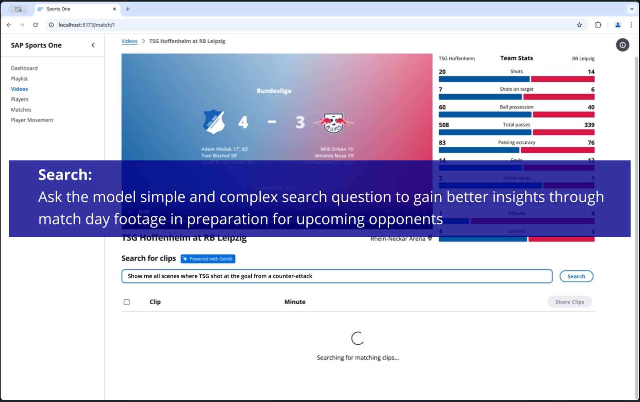Image resolution: width=640 pixels, height=402 pixels.
Task: Go forward in browser history
Action: pos(22,25)
